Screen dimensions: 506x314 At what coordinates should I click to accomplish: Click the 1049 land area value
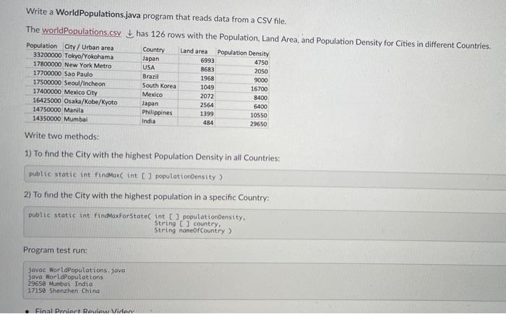tap(207, 88)
